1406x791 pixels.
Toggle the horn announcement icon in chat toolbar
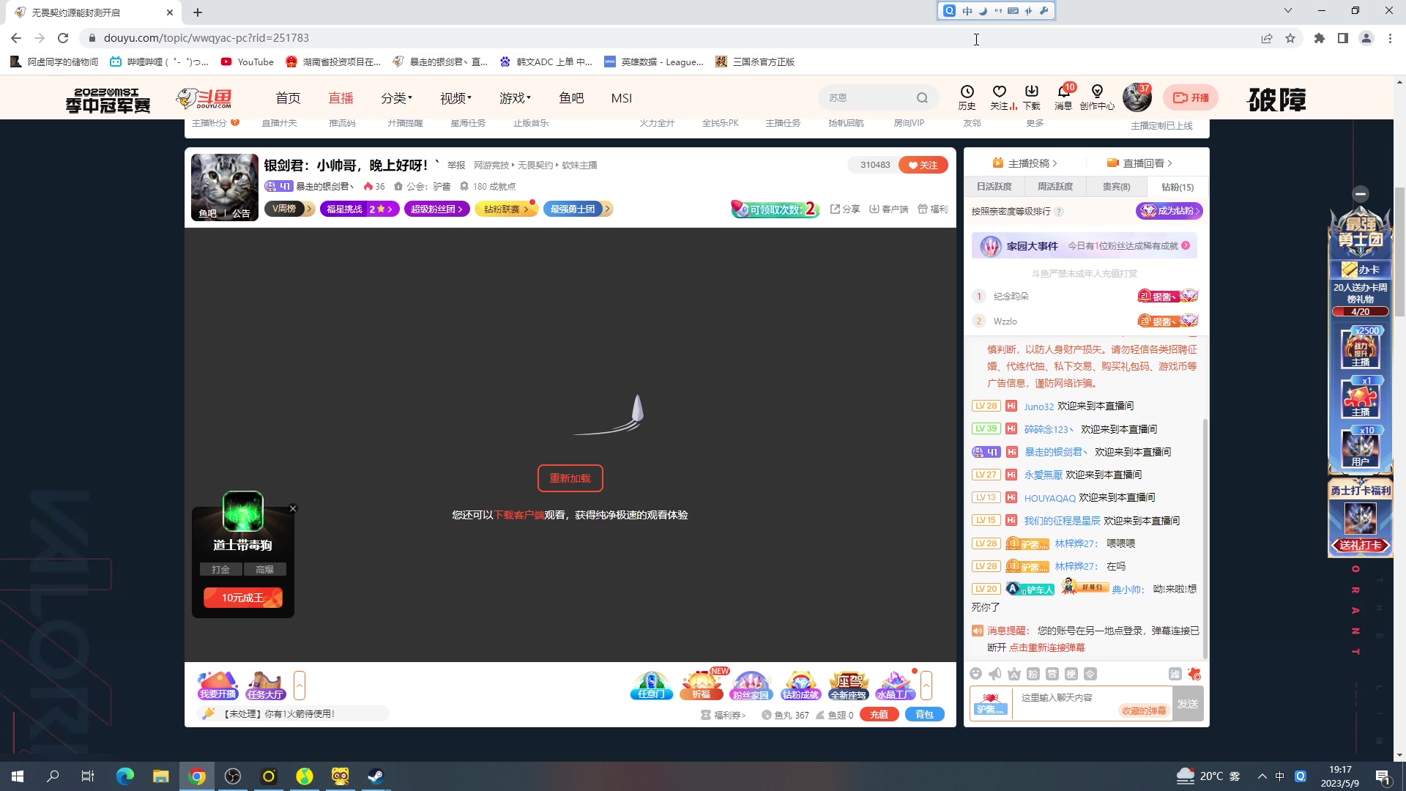(x=994, y=674)
